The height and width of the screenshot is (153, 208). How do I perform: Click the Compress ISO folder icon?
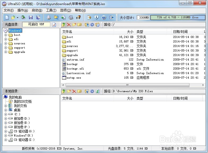click(x=56, y=18)
